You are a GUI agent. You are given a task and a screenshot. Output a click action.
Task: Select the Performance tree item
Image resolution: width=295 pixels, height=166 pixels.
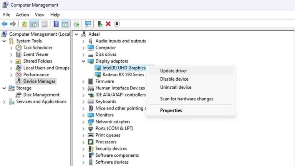[x=36, y=75]
